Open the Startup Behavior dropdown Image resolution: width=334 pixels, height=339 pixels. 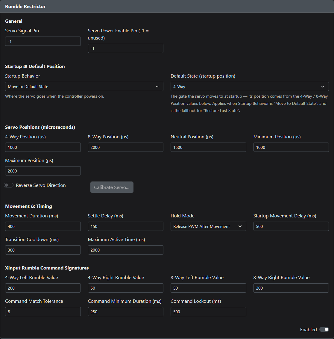[x=84, y=87]
